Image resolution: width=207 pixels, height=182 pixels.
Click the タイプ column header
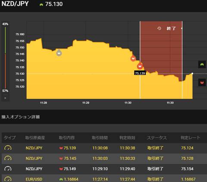coord(9,138)
